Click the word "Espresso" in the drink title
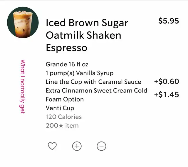 point(66,48)
